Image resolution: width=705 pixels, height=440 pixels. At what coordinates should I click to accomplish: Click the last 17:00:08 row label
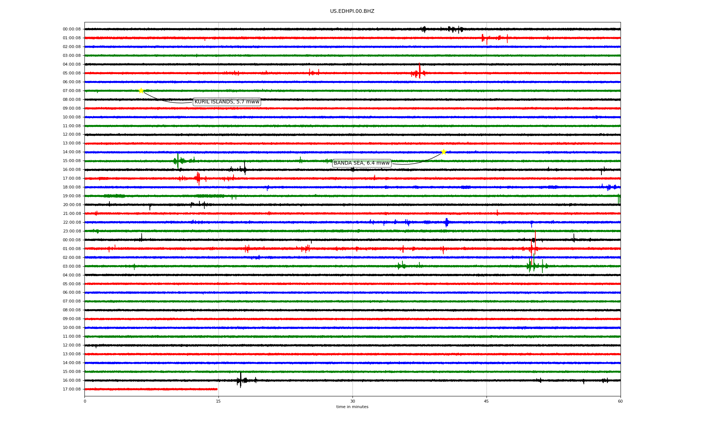tap(72, 389)
